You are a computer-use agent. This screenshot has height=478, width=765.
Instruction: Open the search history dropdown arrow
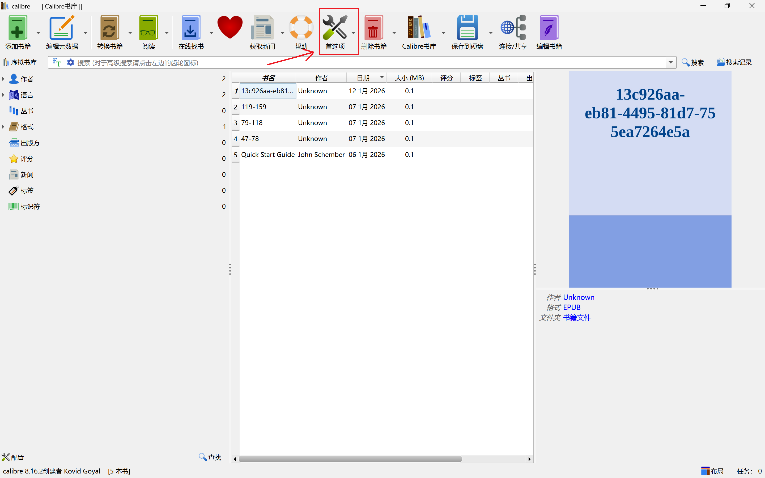670,62
